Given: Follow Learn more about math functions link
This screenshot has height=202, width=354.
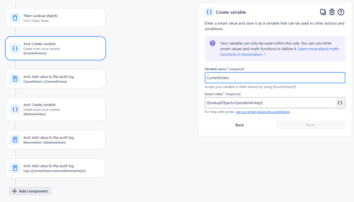Looking at the screenshot, I should tap(318, 49).
